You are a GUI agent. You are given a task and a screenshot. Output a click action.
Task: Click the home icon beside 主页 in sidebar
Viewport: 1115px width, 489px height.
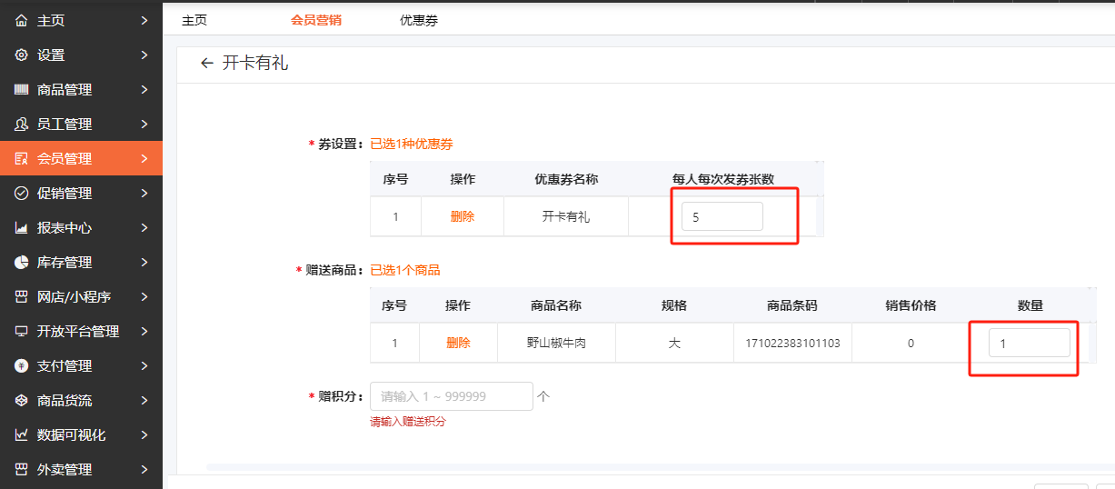pyautogui.click(x=22, y=21)
